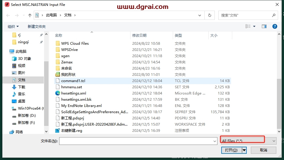Click the 新建文件夹 button
Screen dimensions: 284x160
click(x=37, y=26)
